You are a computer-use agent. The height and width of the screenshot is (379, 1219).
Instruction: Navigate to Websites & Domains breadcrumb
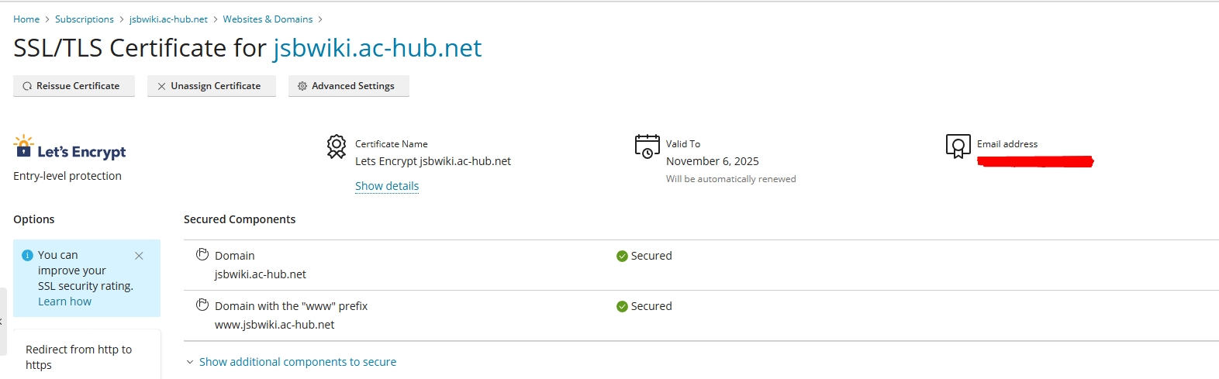(x=268, y=19)
